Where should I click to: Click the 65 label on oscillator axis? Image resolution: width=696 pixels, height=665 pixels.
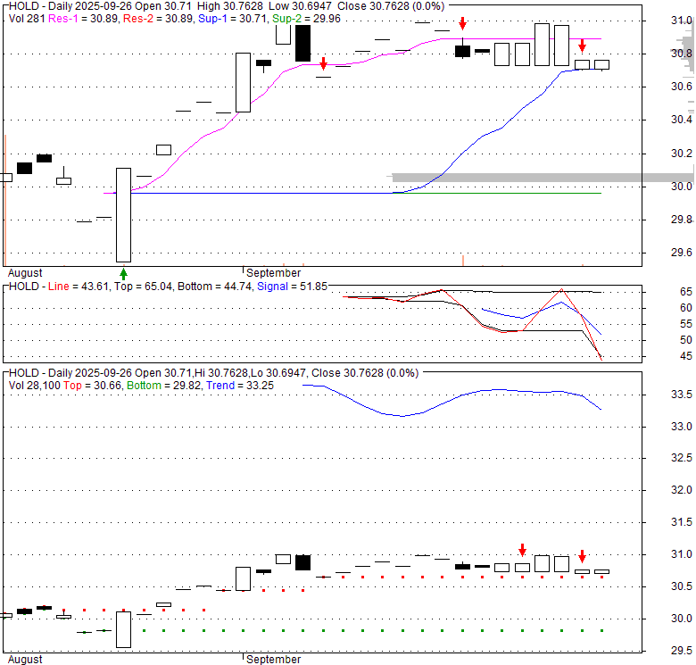coord(686,292)
